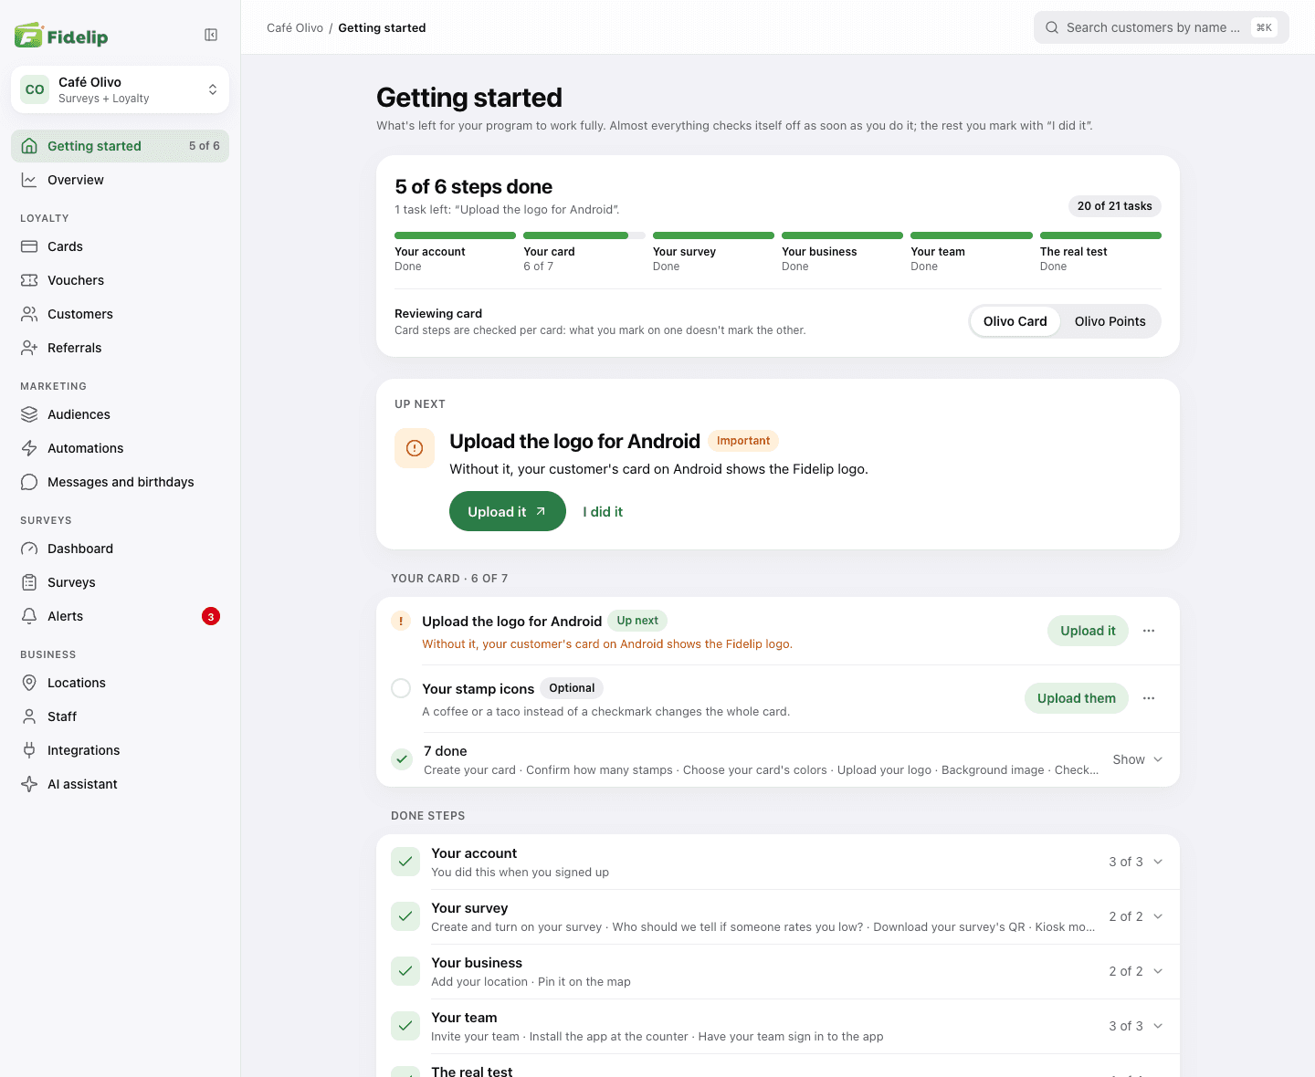Click the '20 of 21 tasks' badge
1315x1077 pixels.
(1114, 206)
